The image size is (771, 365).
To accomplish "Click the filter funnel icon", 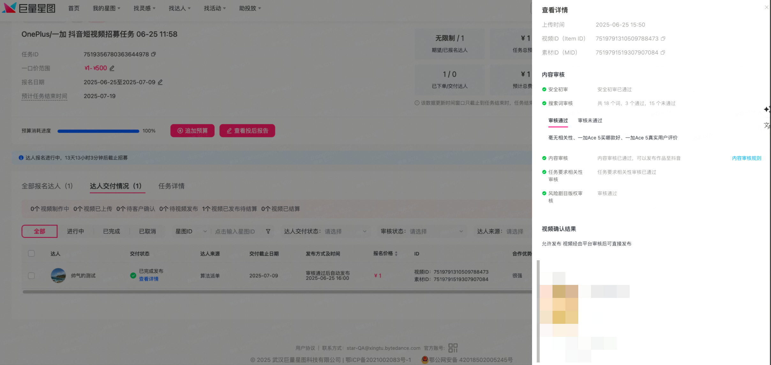I will click(268, 232).
